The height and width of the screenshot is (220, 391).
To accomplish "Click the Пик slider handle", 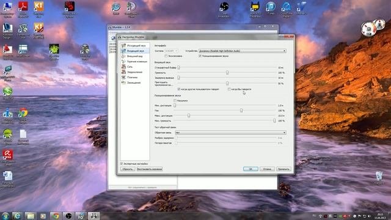I will click(241, 110).
